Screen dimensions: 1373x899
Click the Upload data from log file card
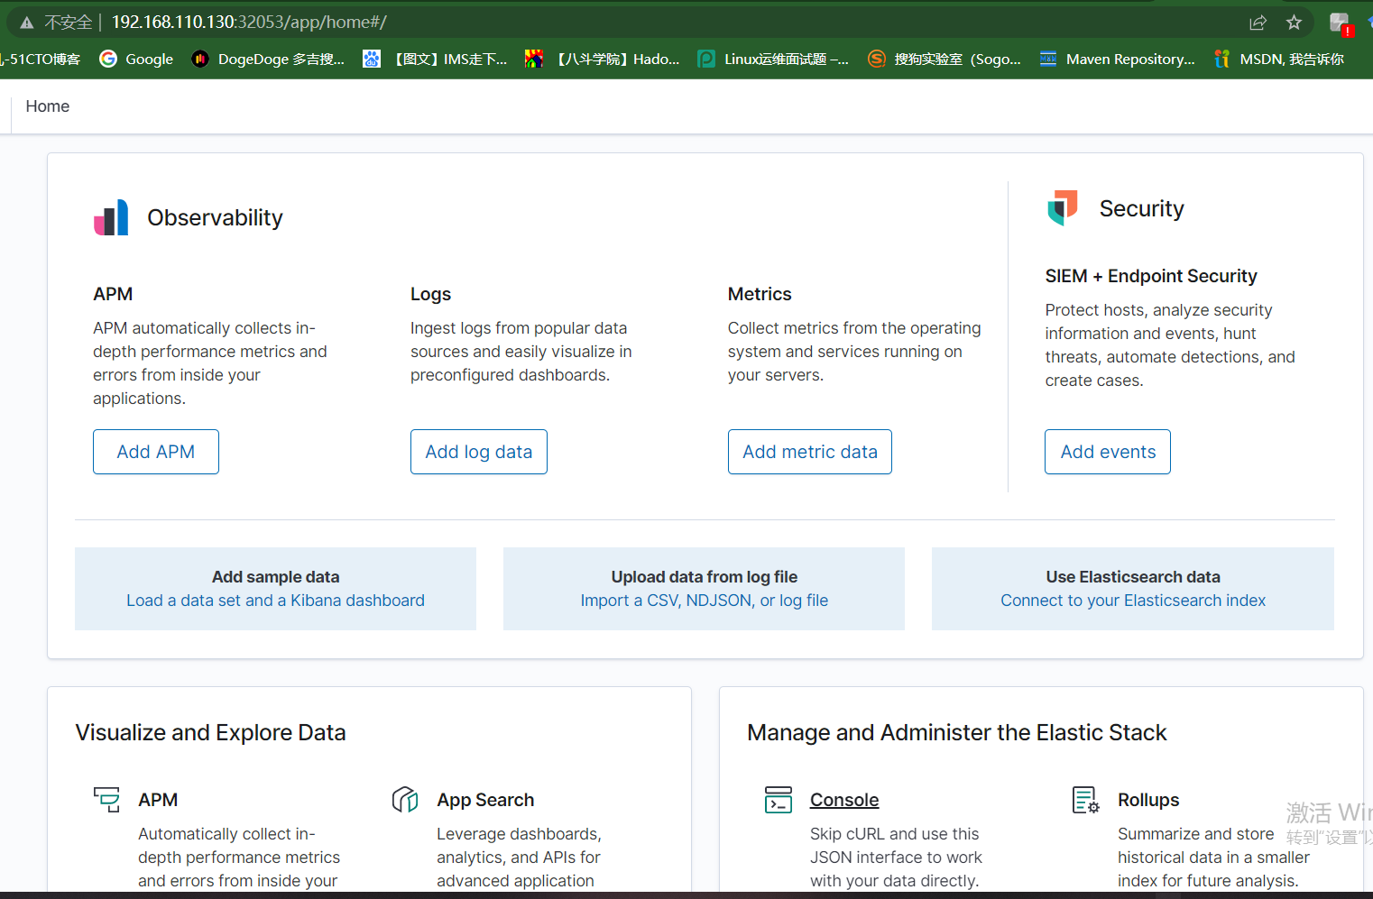click(x=704, y=589)
